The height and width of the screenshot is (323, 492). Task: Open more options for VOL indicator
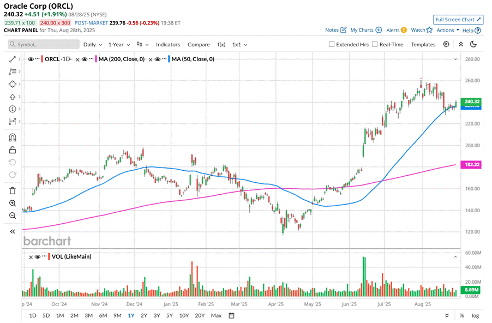[45, 256]
